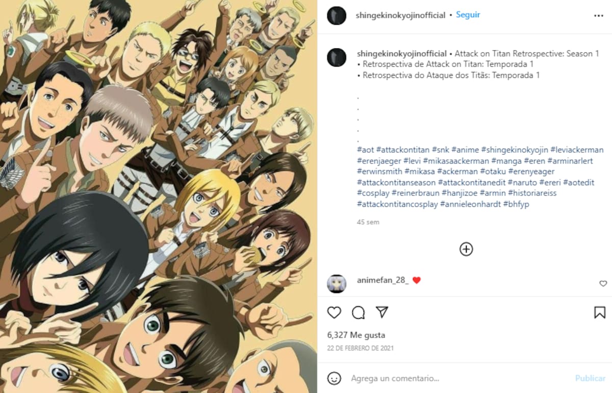
Task: Open animefan_28_ profile picture
Action: click(337, 284)
